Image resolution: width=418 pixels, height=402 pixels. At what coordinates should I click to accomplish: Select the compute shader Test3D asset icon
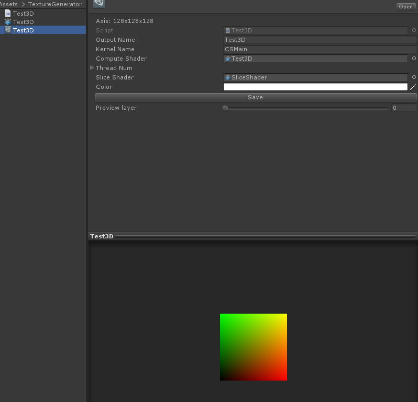(x=8, y=21)
